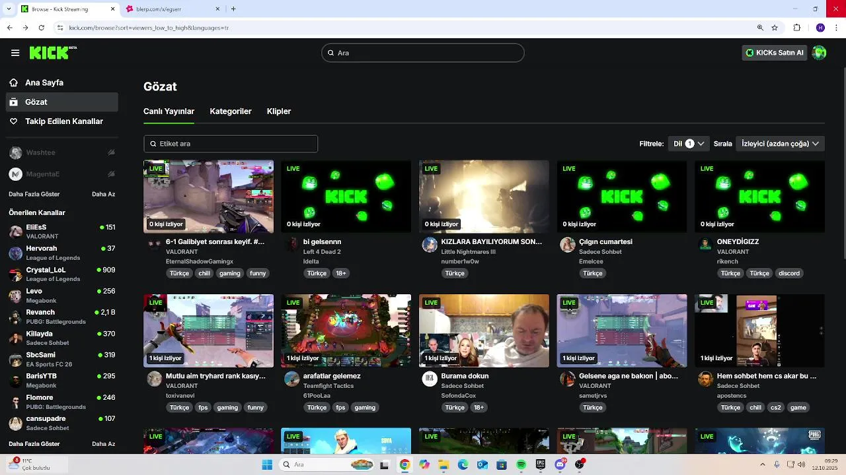846x475 pixels.
Task: Open the user profile avatar menu
Action: pyautogui.click(x=819, y=53)
